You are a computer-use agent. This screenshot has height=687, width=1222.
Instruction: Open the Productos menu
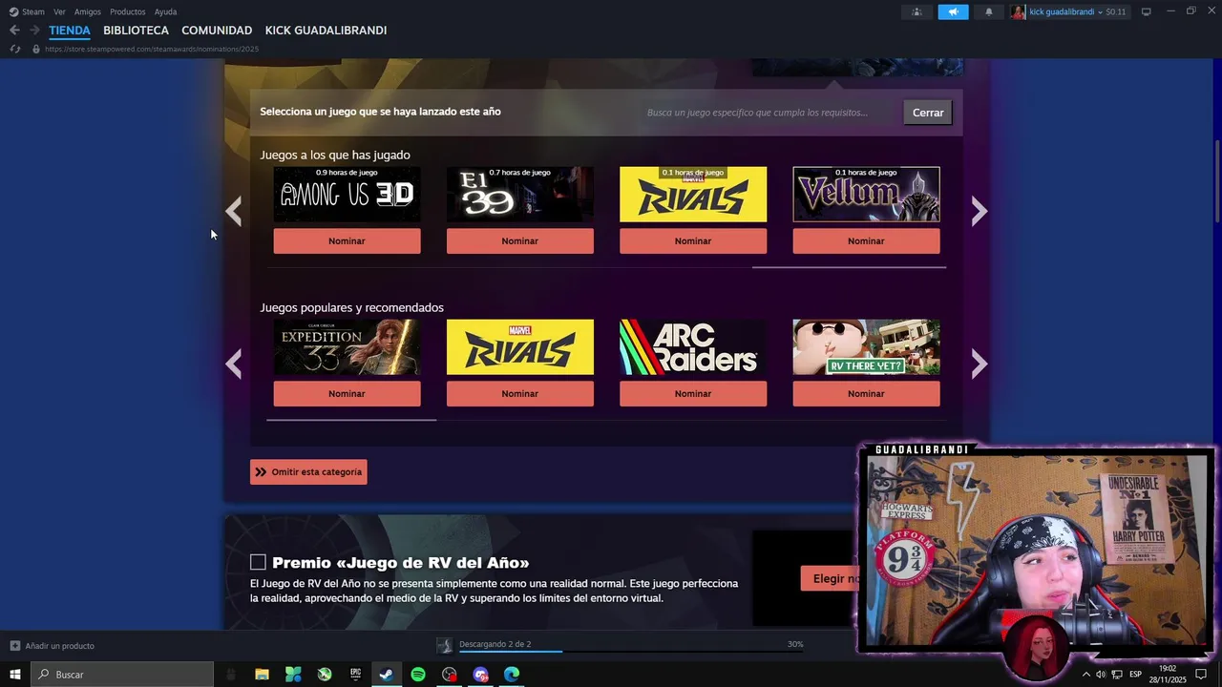pyautogui.click(x=128, y=11)
